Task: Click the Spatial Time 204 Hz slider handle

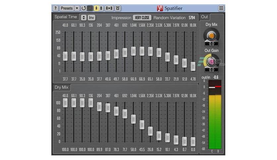Action: coord(99,57)
